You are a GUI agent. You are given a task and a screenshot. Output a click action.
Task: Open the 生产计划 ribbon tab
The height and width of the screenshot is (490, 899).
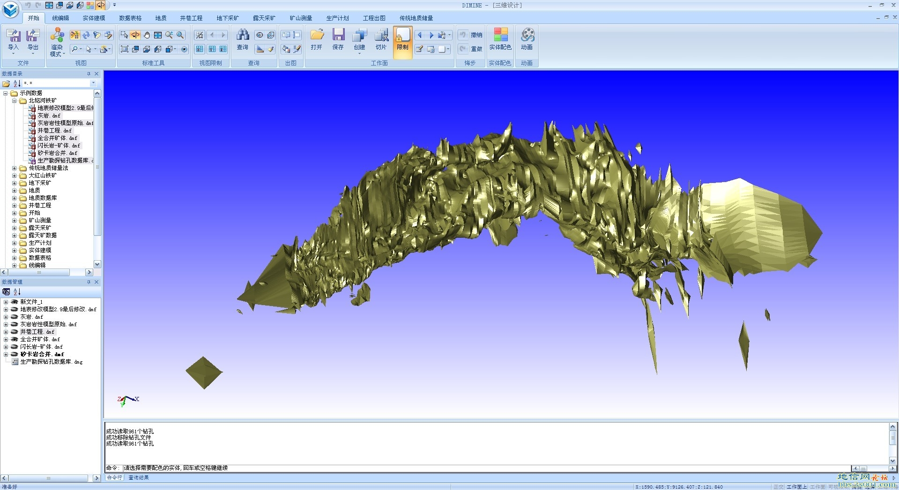click(x=337, y=18)
